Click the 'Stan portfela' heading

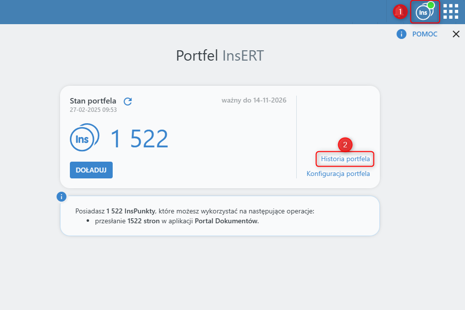click(93, 101)
